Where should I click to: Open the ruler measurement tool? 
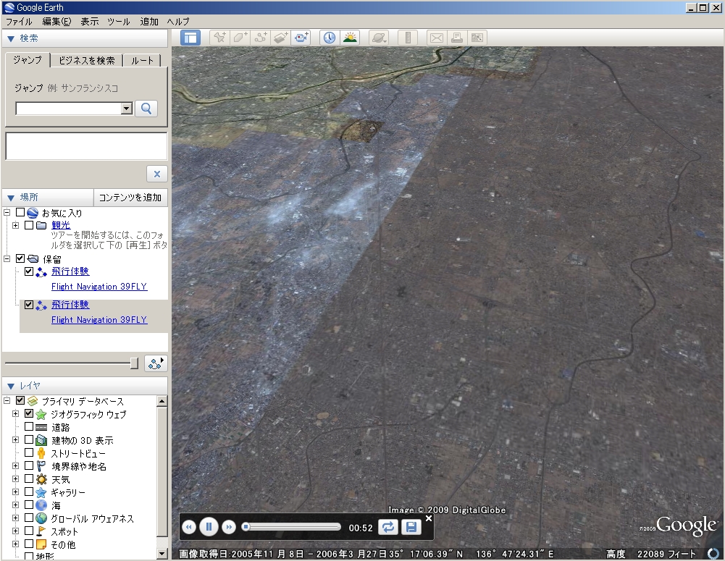pyautogui.click(x=408, y=38)
